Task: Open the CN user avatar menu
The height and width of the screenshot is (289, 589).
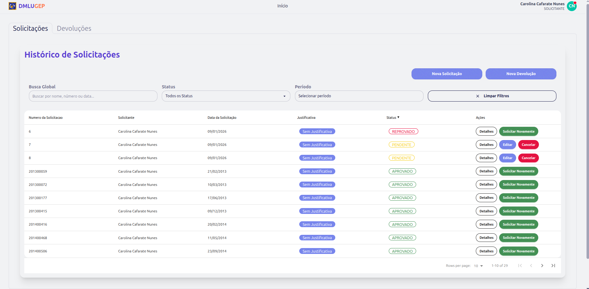Action: pyautogui.click(x=571, y=6)
